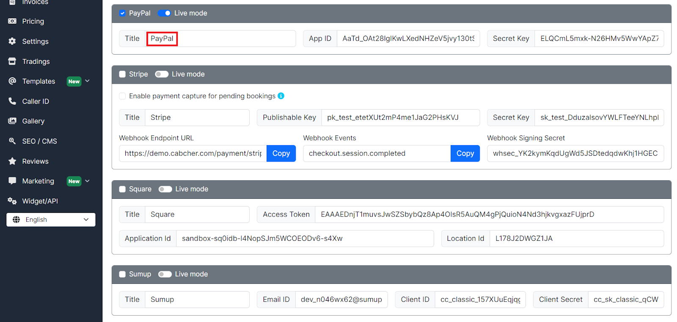Edit the PayPal Title field
The image size is (677, 322).
[x=220, y=39]
